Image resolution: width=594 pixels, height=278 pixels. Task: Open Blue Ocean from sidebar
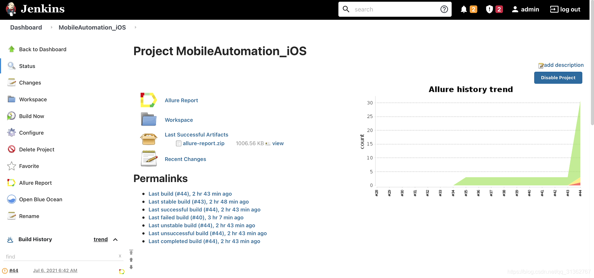point(41,199)
